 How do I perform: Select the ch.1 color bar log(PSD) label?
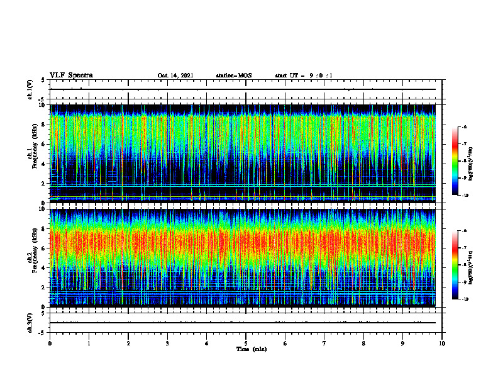(471, 164)
